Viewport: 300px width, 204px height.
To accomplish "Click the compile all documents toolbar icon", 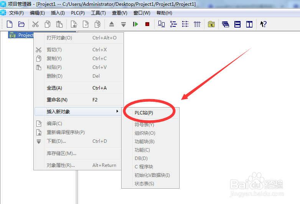I will (97, 24).
